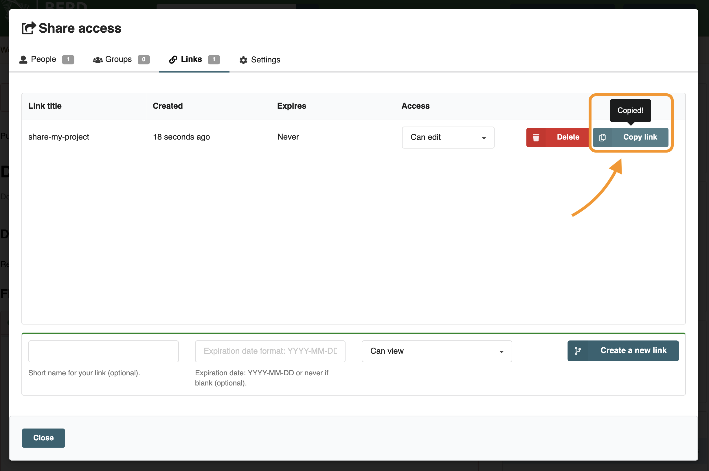Click the Links chain icon
The width and height of the screenshot is (709, 471).
point(173,60)
